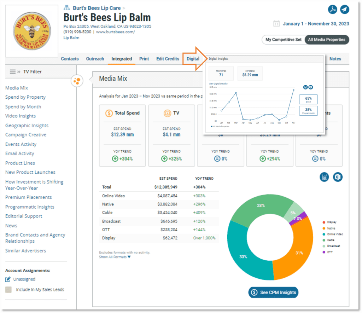Click the Unassigned account assignment link
The image size is (362, 313).
point(24,279)
